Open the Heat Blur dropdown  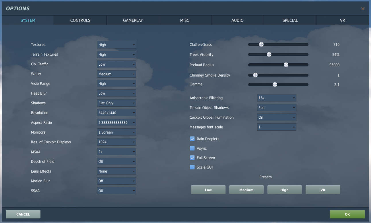point(116,93)
